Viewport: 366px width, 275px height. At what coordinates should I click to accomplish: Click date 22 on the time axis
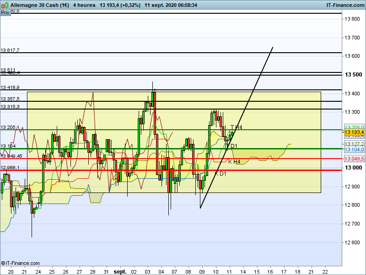325,272
